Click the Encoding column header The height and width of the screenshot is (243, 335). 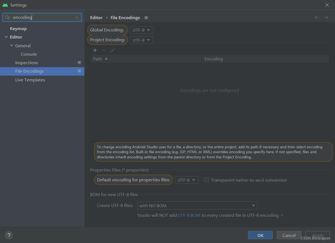[x=265, y=59]
